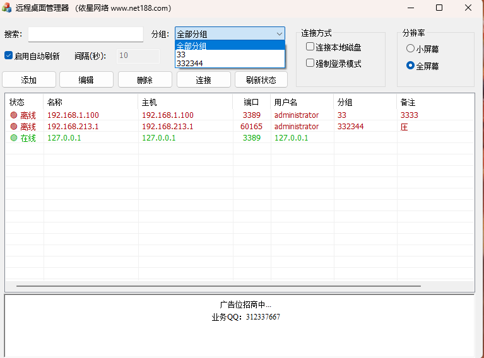Image resolution: width=484 pixels, height=358 pixels.
Task: Click the 搜索 text input field
Action: coord(86,35)
